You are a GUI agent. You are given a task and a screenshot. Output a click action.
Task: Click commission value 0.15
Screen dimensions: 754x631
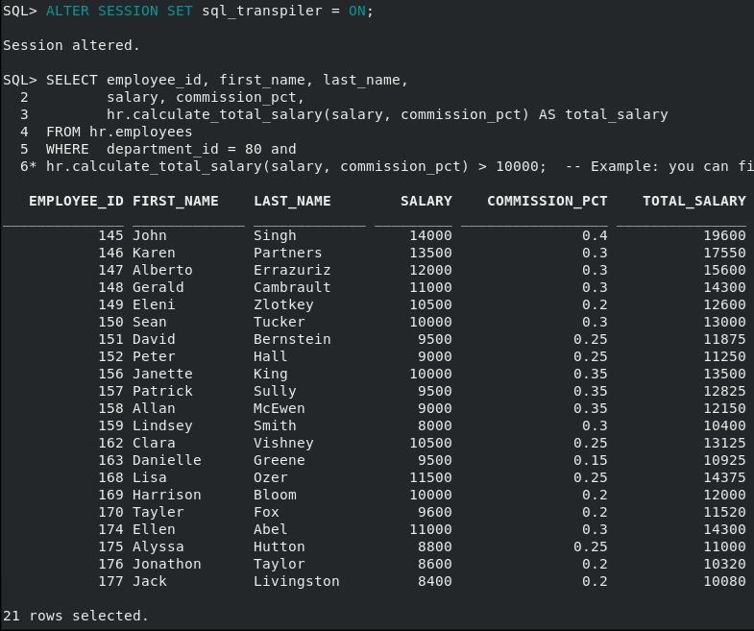[591, 461]
